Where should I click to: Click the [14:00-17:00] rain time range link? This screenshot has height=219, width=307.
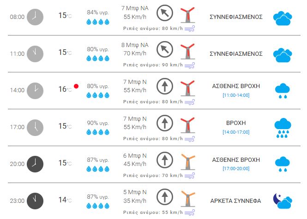(x=235, y=132)
